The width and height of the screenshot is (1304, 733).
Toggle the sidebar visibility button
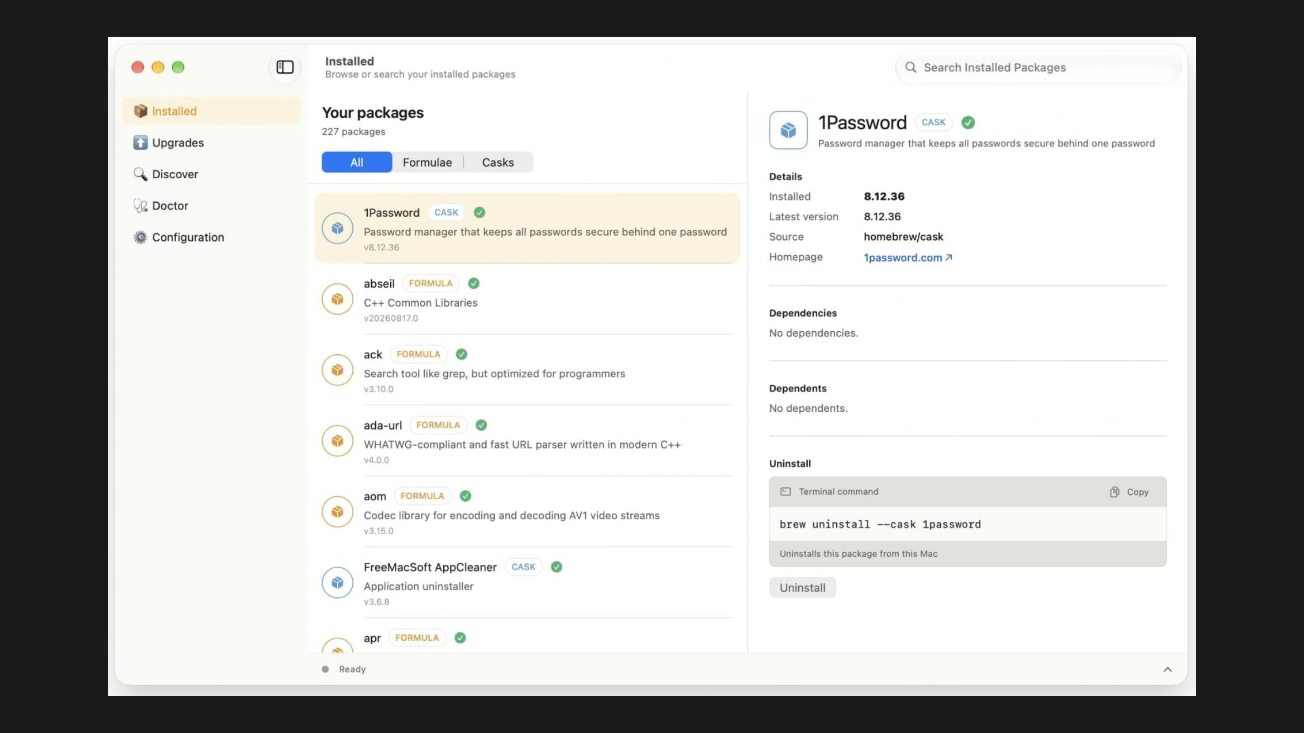(x=285, y=67)
